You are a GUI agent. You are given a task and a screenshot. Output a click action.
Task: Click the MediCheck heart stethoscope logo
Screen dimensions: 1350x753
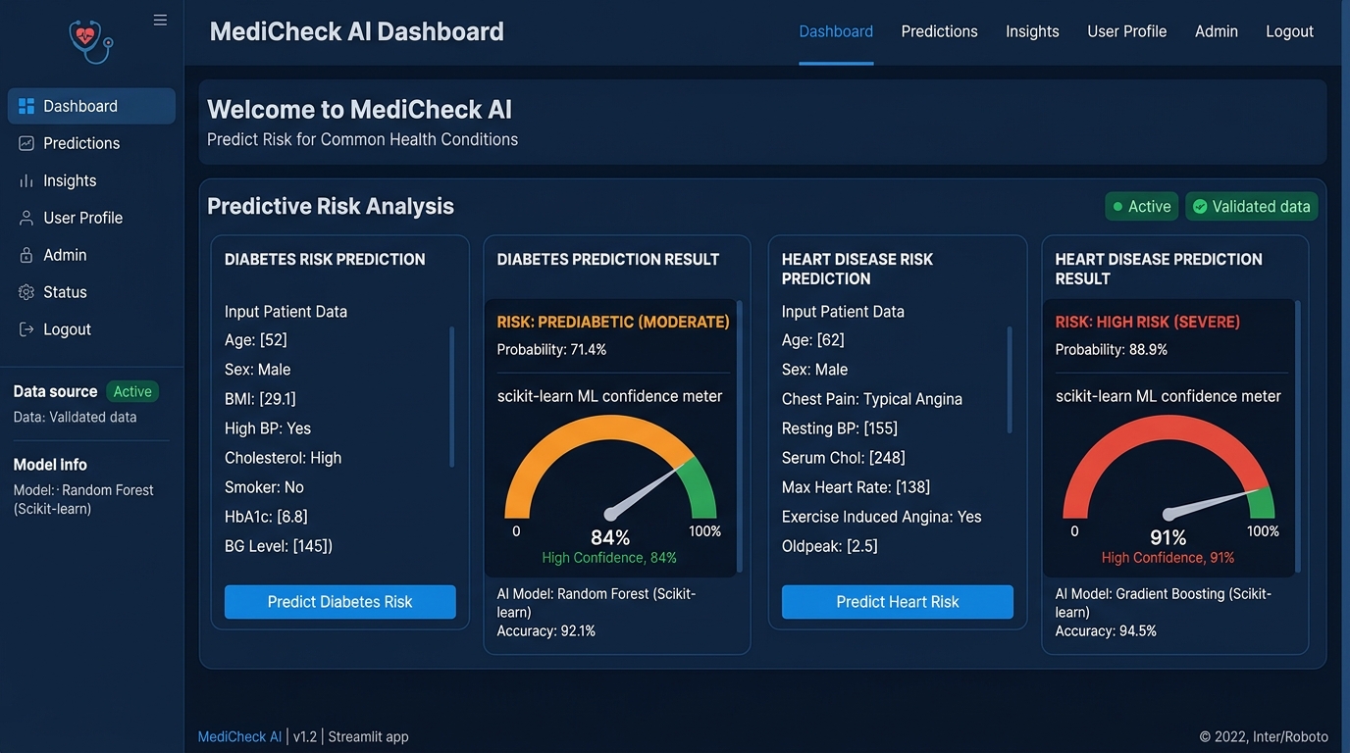pyautogui.click(x=90, y=41)
